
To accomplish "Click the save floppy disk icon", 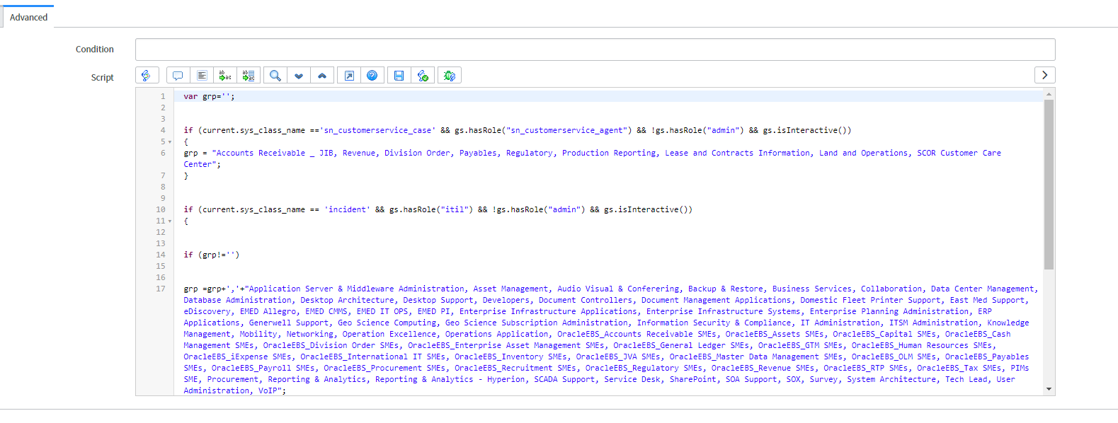I will (399, 76).
